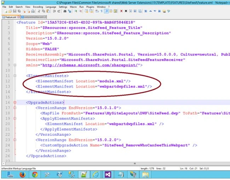The height and width of the screenshot is (180, 230).
Task: Click the blue down-arrow plugin icon
Action: (155, 11)
